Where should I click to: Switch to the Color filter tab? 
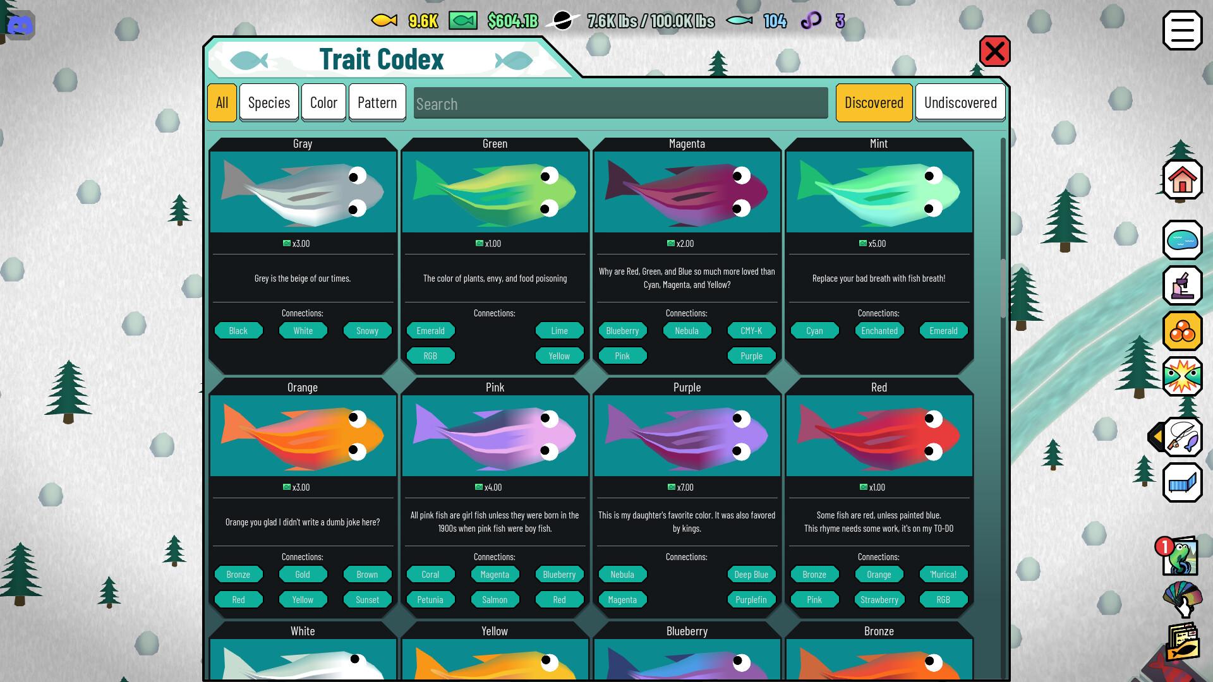point(323,102)
